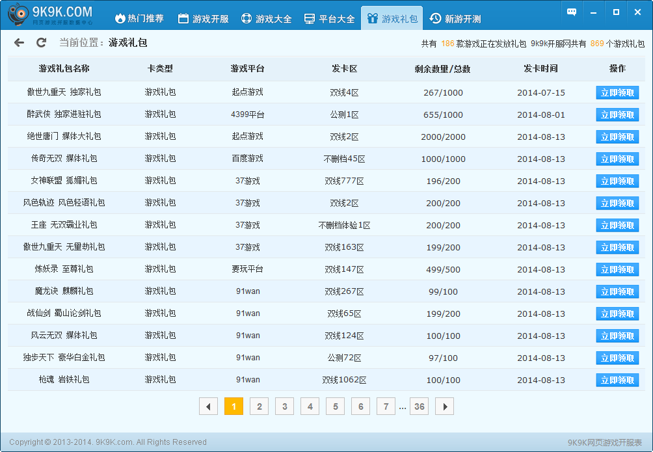Open the 热门推荐 tab
Screen dimensions: 653x452
139,18
